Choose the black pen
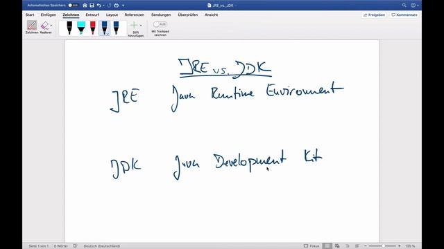 [69, 28]
